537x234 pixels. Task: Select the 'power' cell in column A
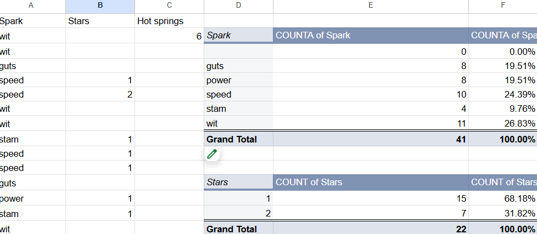[32, 198]
